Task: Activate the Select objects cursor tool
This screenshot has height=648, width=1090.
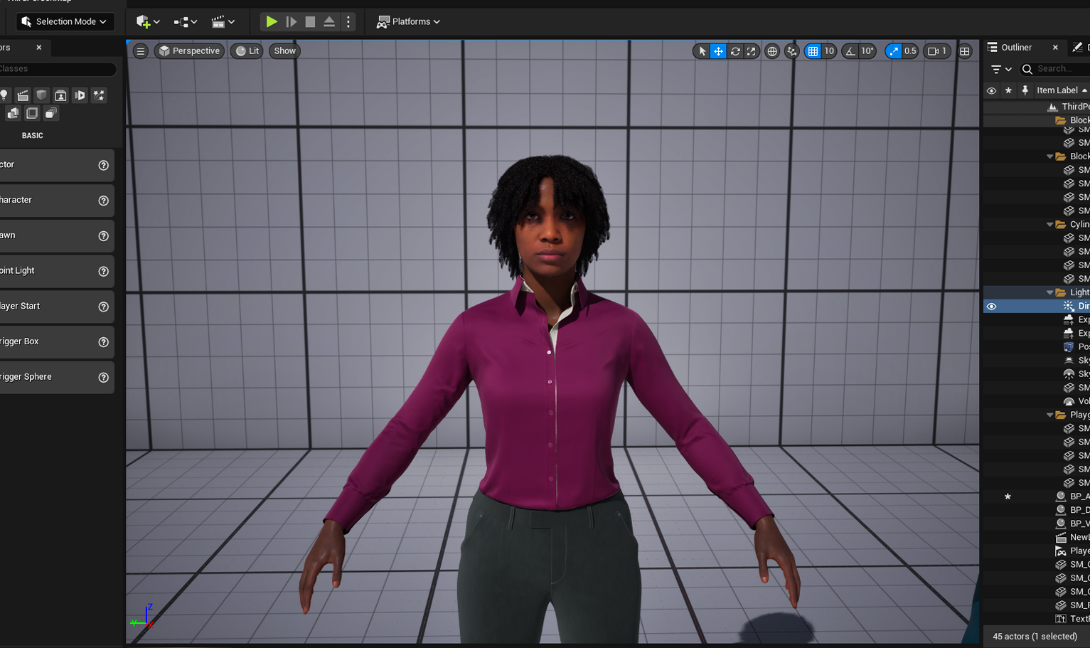Action: [702, 51]
